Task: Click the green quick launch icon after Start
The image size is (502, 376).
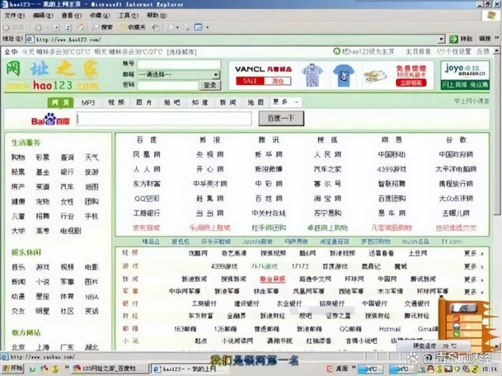Action: pyautogui.click(x=32, y=369)
